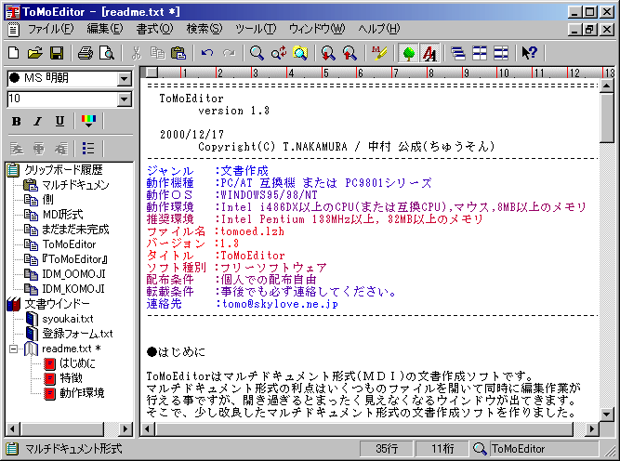This screenshot has width=620, height=461.
Task: Open the font size 10 dropdown
Action: [x=125, y=99]
